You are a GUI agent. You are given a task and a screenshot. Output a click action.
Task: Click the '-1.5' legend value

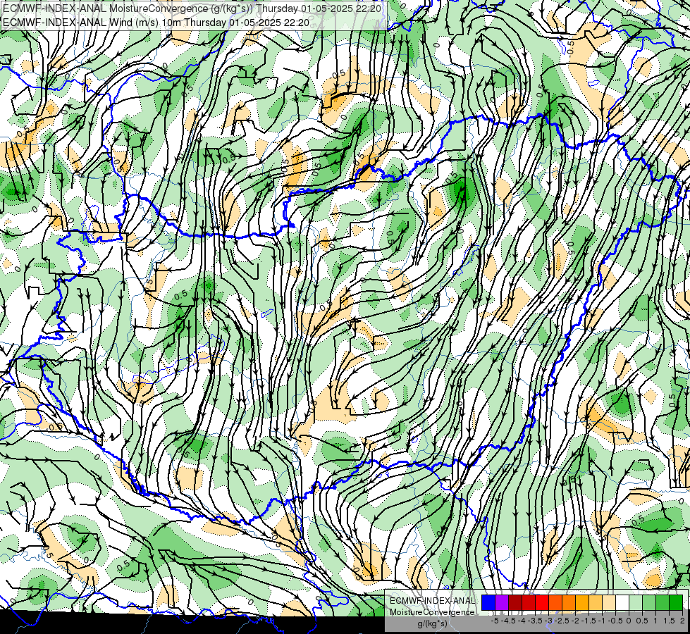coord(589,621)
